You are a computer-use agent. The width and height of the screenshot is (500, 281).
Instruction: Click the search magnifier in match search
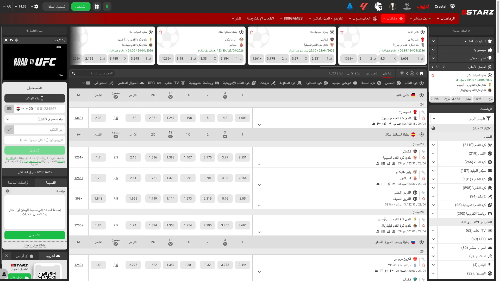pos(73,73)
